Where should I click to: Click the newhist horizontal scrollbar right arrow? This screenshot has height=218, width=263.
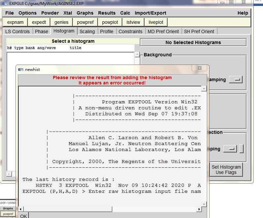tap(199, 209)
